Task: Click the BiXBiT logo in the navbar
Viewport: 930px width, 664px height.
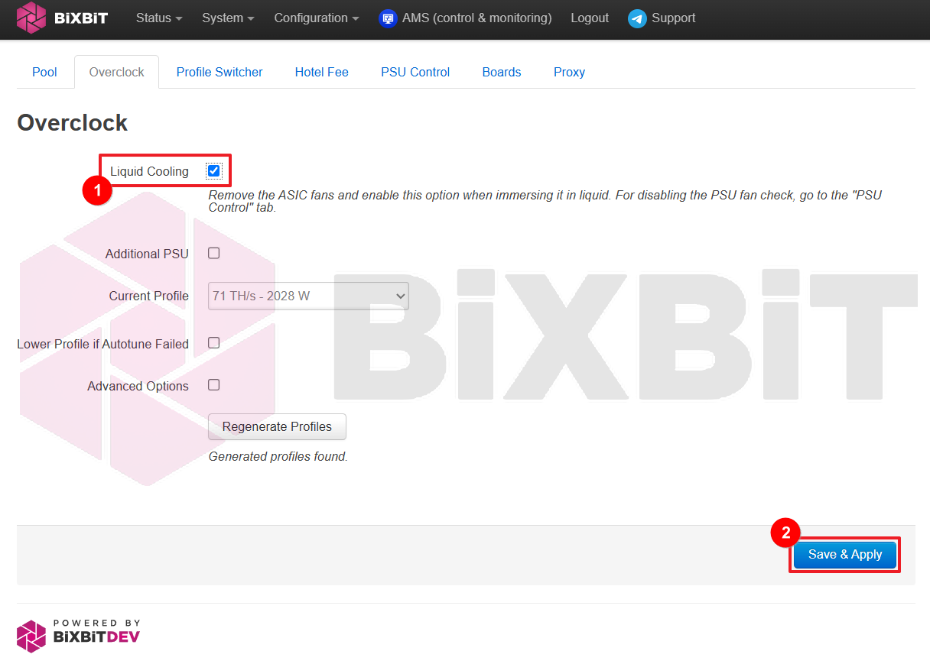Action: click(x=62, y=18)
